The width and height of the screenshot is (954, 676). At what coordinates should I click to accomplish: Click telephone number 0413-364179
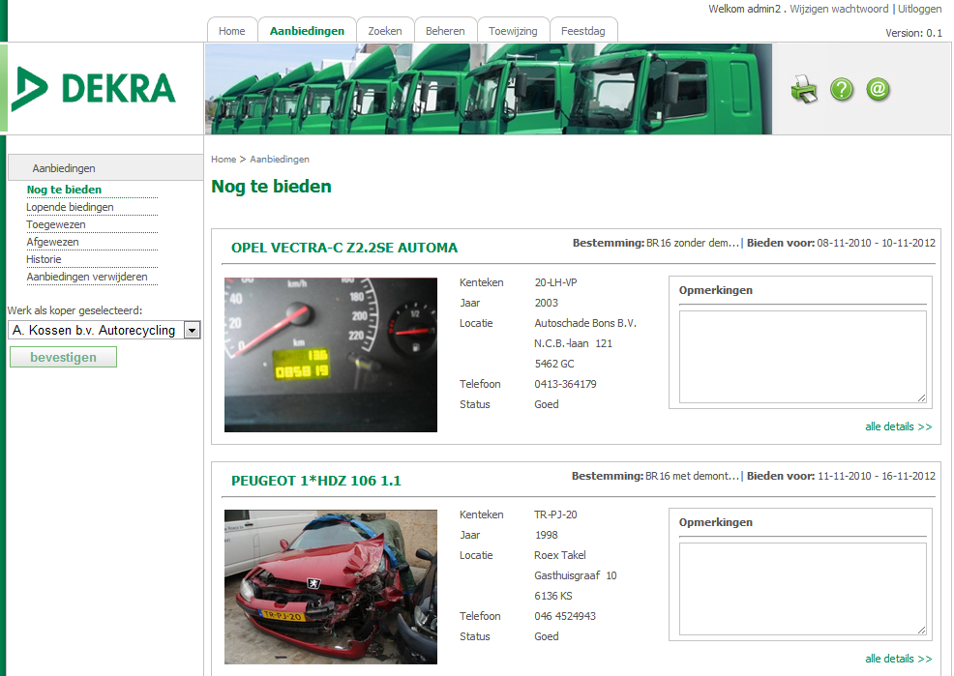click(565, 384)
